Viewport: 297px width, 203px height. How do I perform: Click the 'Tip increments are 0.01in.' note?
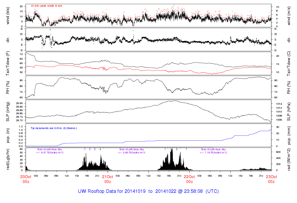pyautogui.click(x=47, y=128)
